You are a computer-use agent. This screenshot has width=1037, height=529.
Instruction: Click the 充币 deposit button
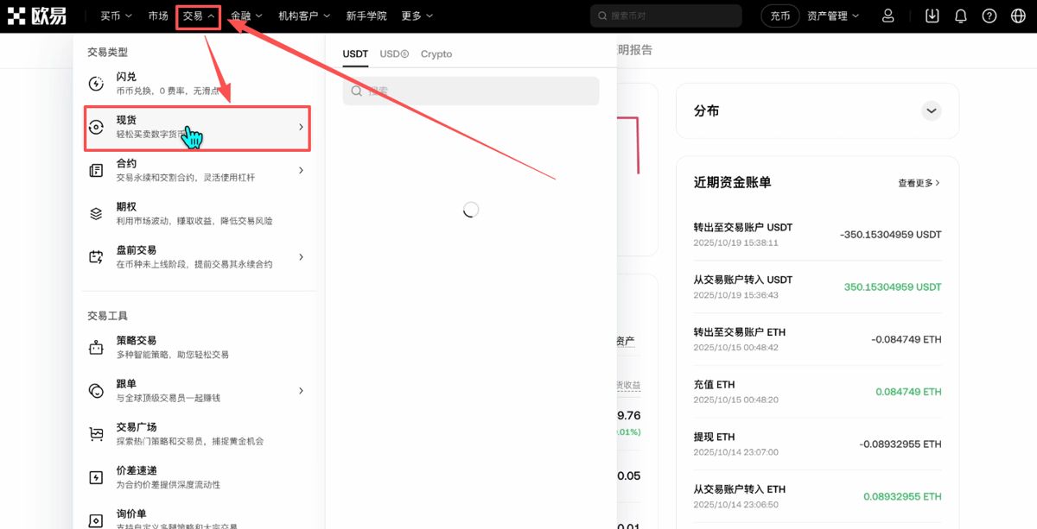[780, 15]
